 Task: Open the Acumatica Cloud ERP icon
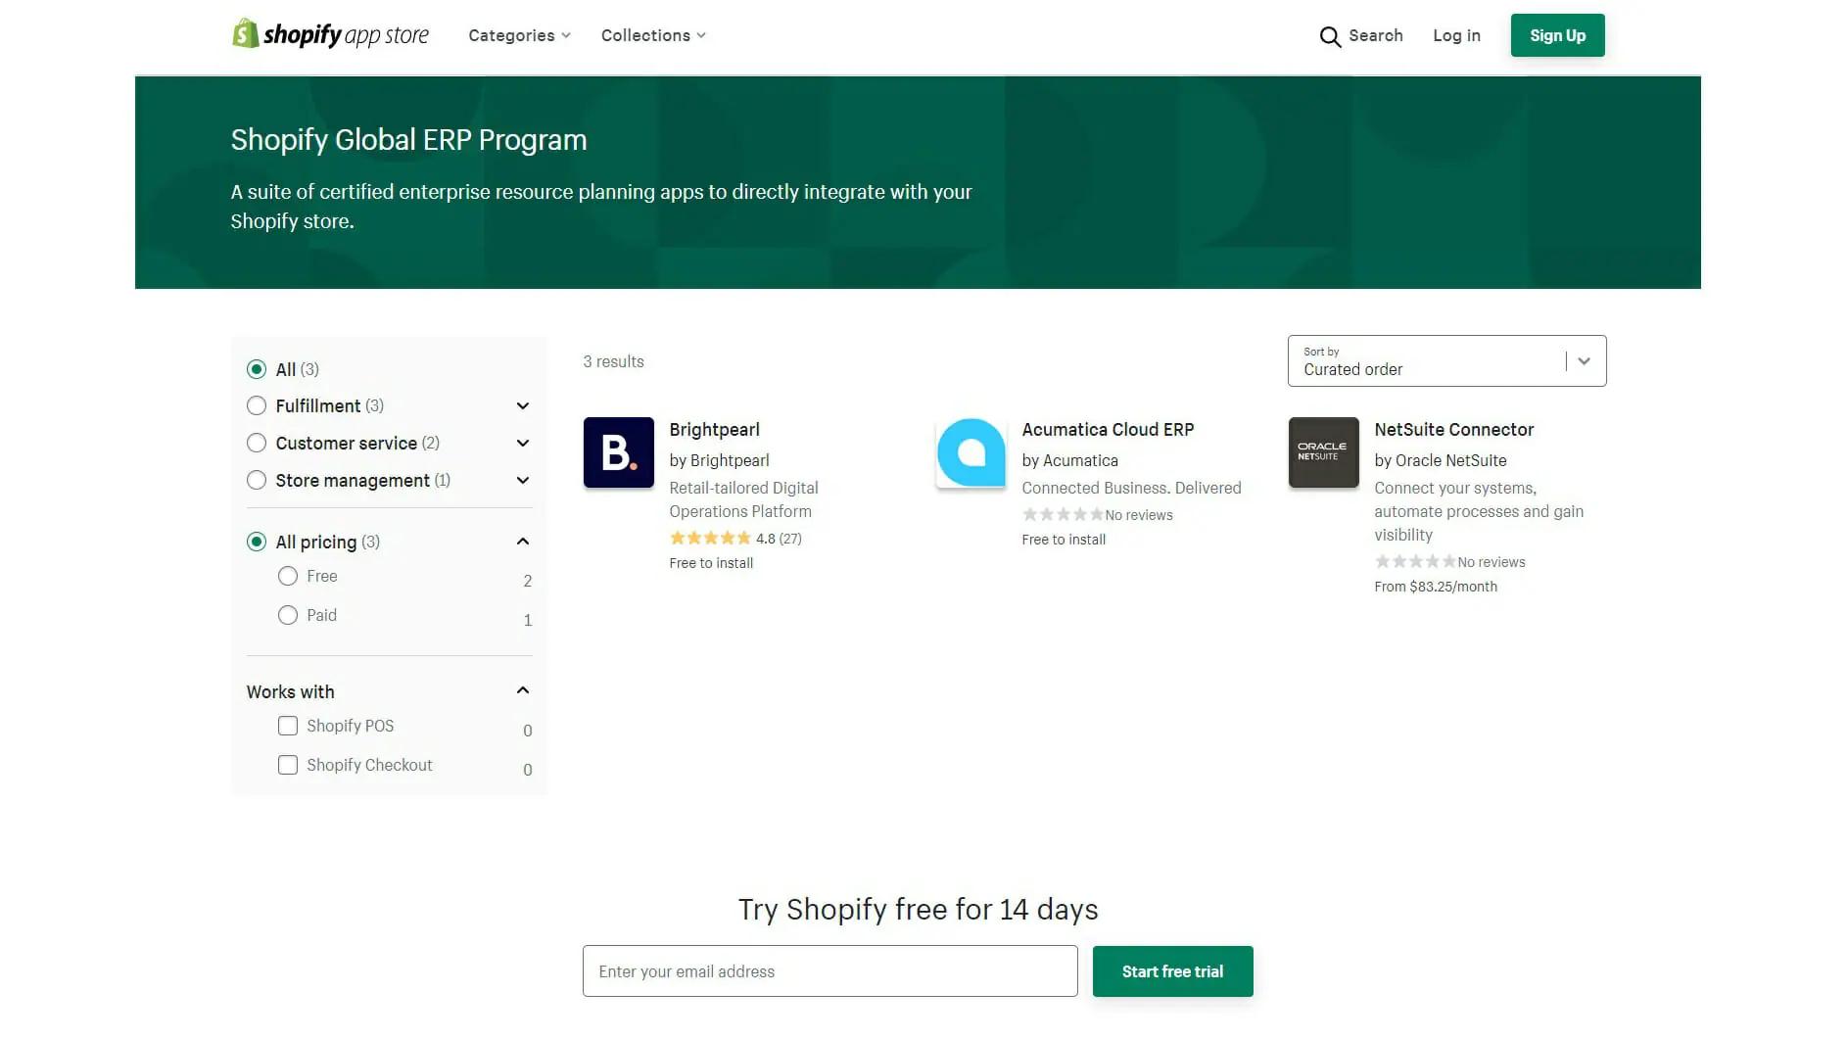(971, 452)
